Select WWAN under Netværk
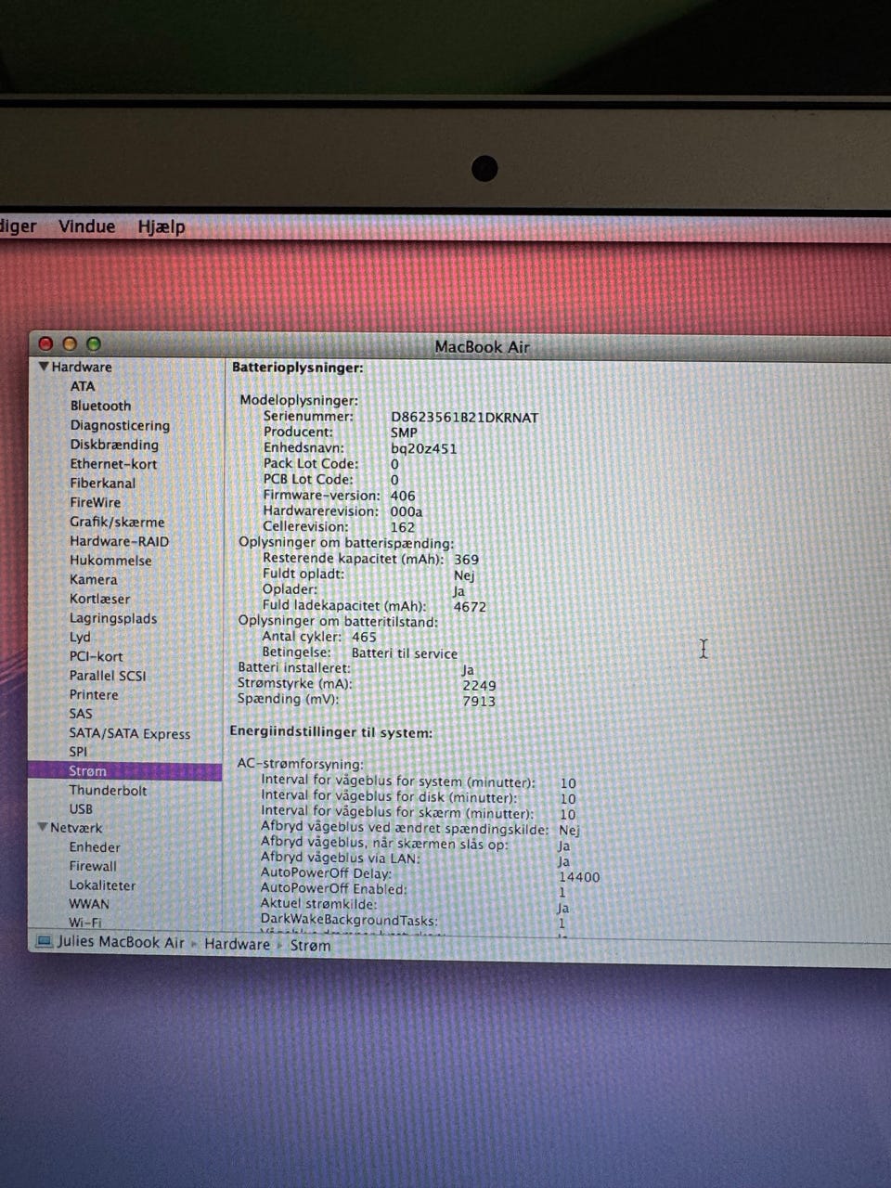Image resolution: width=891 pixels, height=1188 pixels. tap(89, 904)
